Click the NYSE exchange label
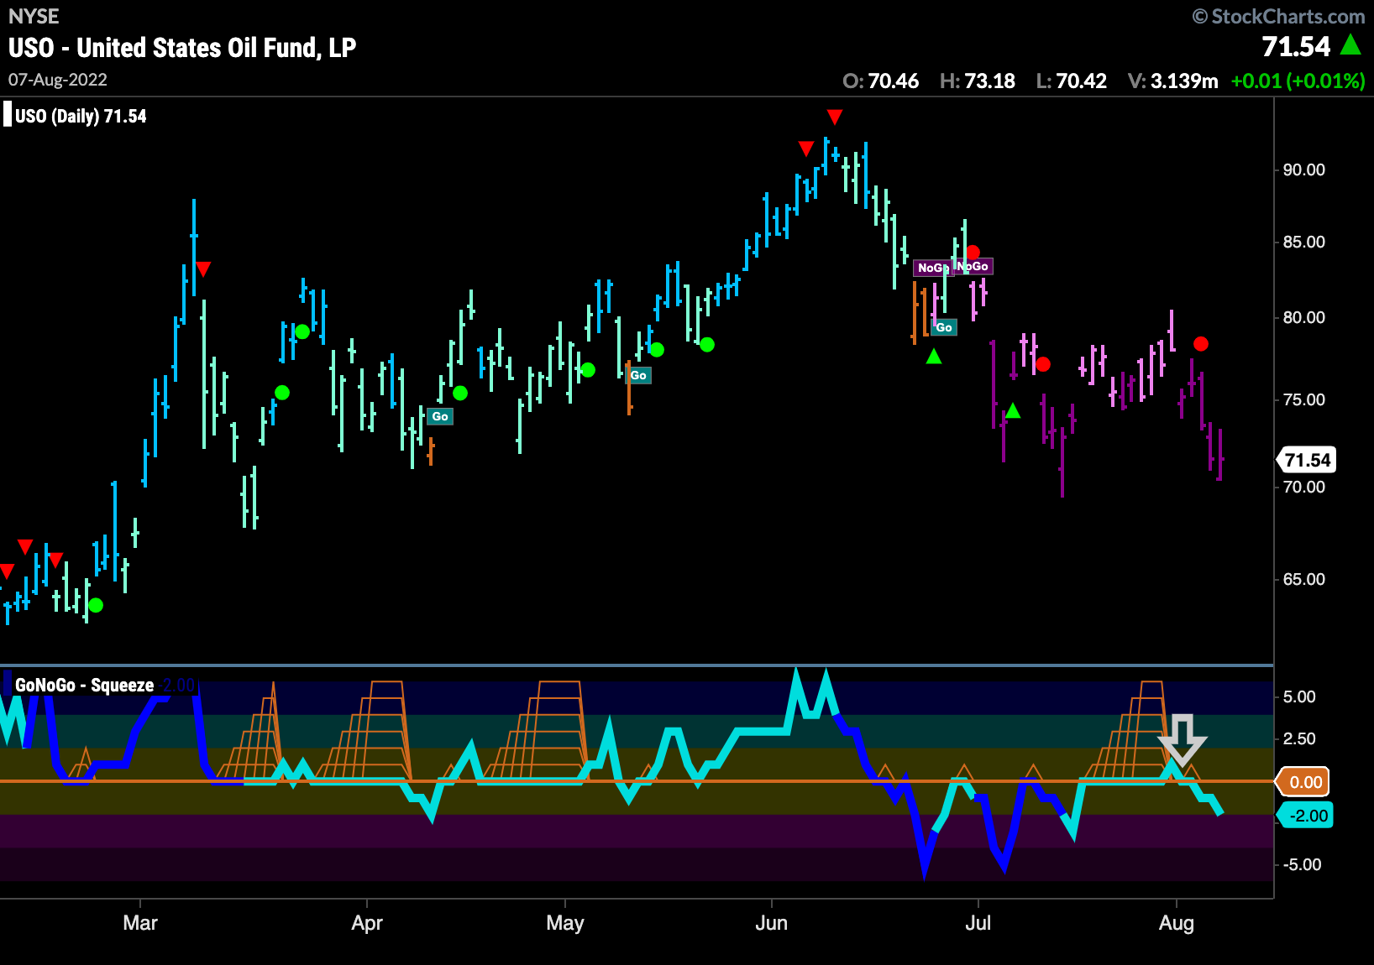The image size is (1374, 965). coord(34,16)
